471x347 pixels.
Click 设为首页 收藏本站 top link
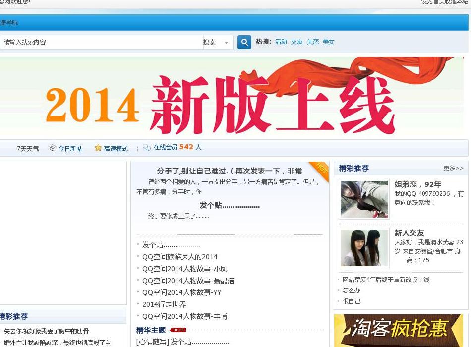(444, 2)
